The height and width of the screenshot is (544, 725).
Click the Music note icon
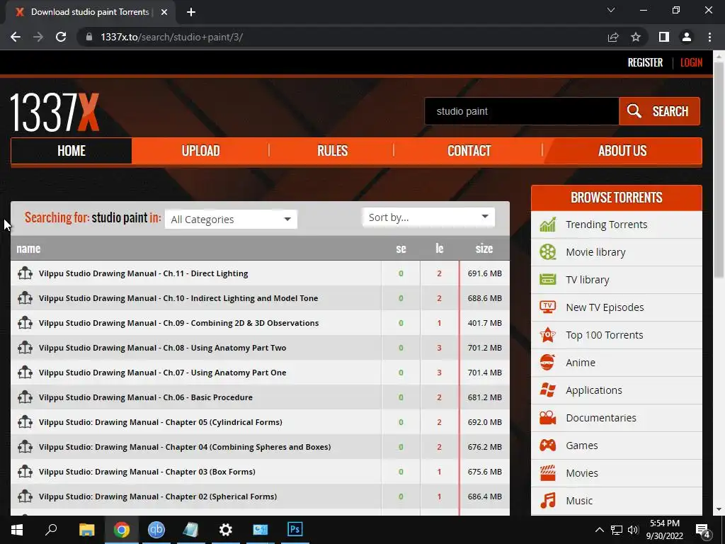click(x=548, y=501)
